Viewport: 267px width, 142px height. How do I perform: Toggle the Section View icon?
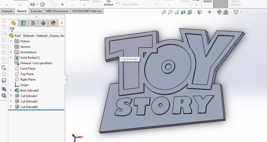click(183, 12)
